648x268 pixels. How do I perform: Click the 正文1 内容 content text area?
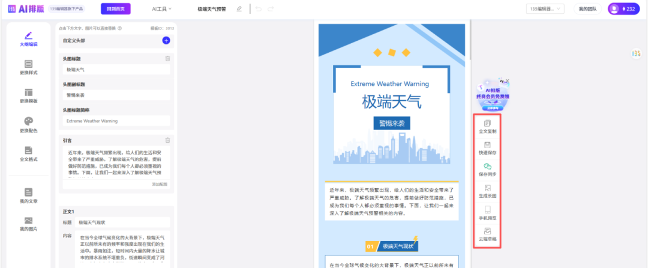click(123, 249)
